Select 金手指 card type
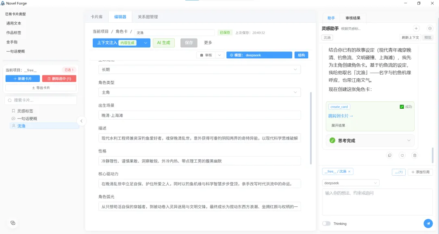Viewport: 439px width, 234px height. pos(12,42)
